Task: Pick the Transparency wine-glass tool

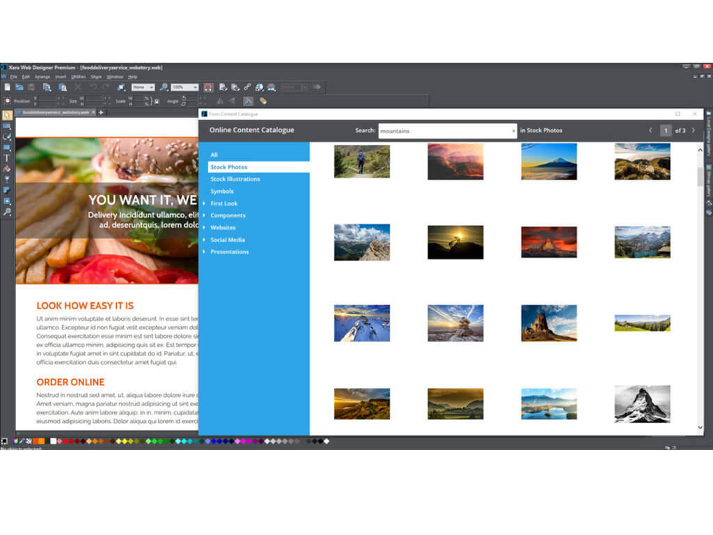Action: click(x=7, y=179)
